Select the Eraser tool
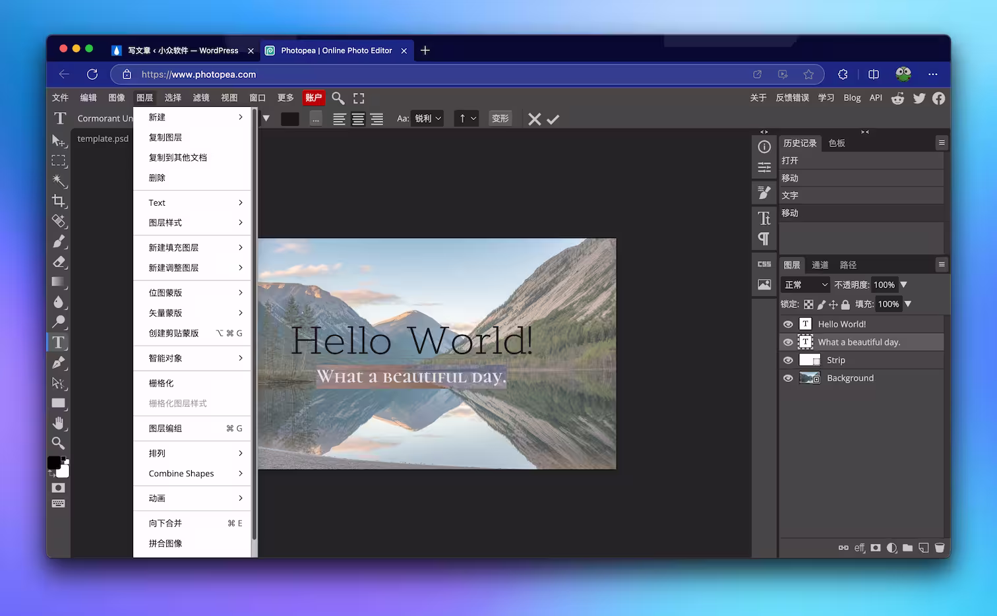997x616 pixels. [59, 262]
